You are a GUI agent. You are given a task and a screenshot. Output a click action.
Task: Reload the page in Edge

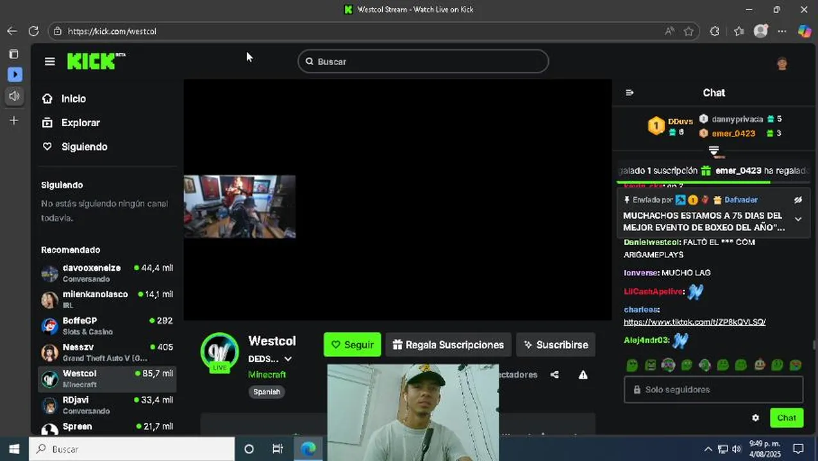33,31
